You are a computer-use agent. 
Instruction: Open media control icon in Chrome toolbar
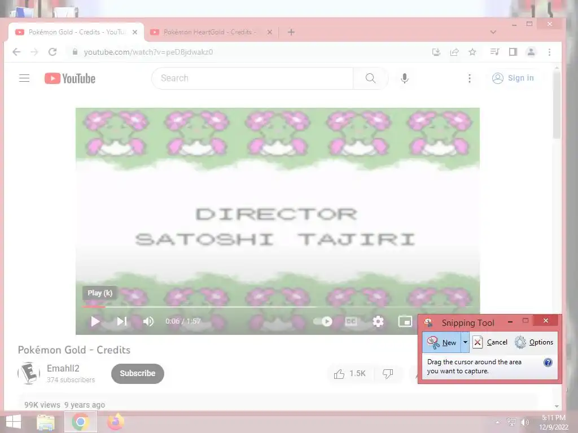[x=494, y=52]
